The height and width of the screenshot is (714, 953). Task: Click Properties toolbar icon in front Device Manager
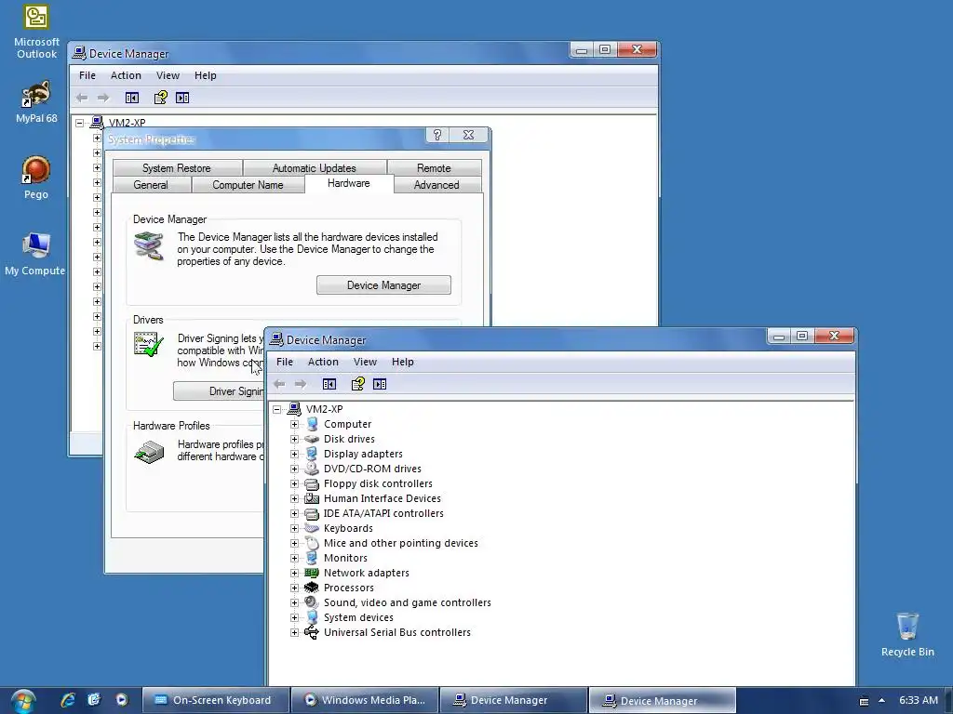pyautogui.click(x=357, y=384)
